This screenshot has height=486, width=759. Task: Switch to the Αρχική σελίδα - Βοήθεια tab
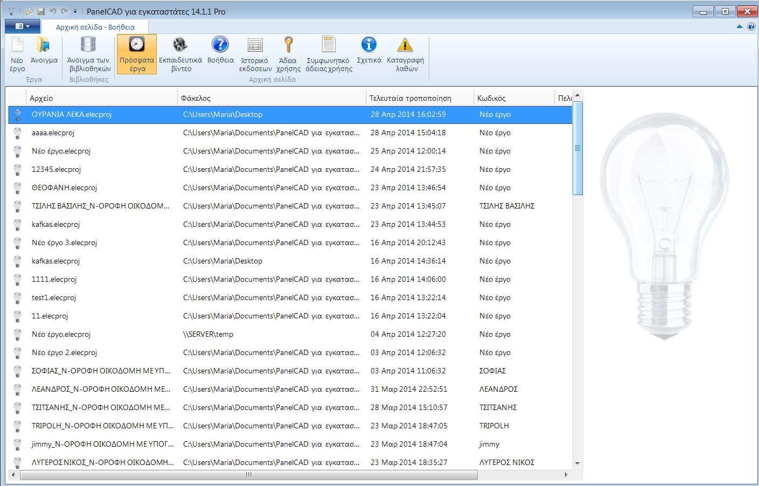click(x=96, y=25)
